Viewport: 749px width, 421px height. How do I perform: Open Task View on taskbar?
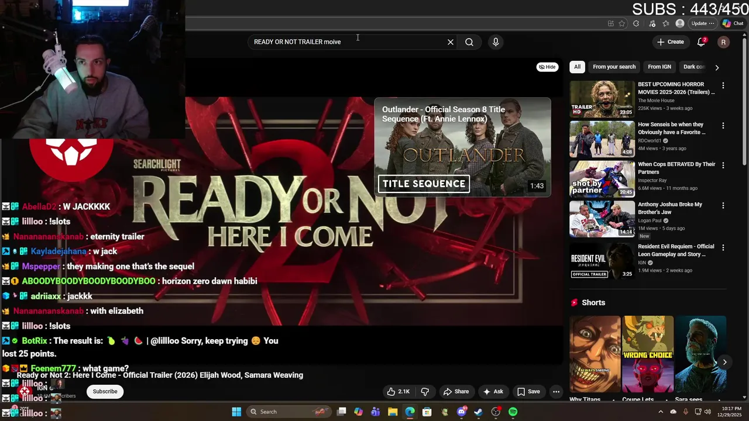pyautogui.click(x=342, y=412)
